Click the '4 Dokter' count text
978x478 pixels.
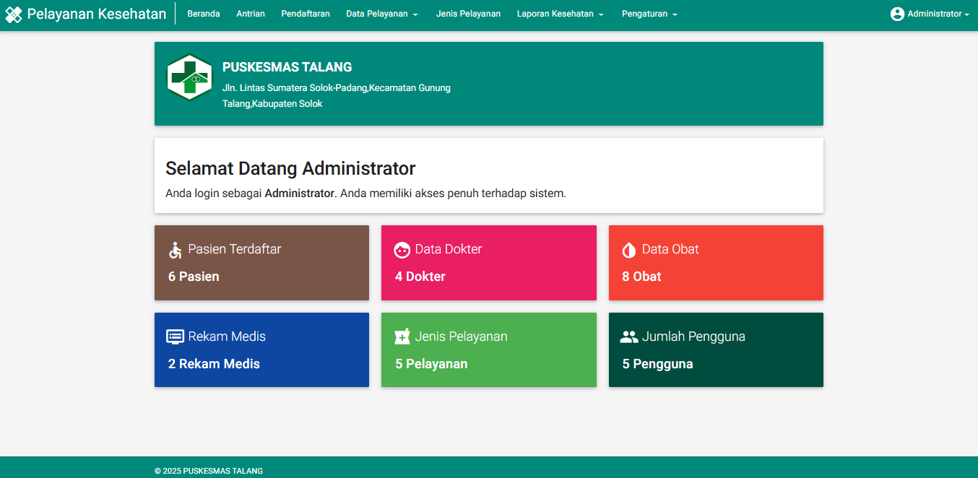pos(420,277)
